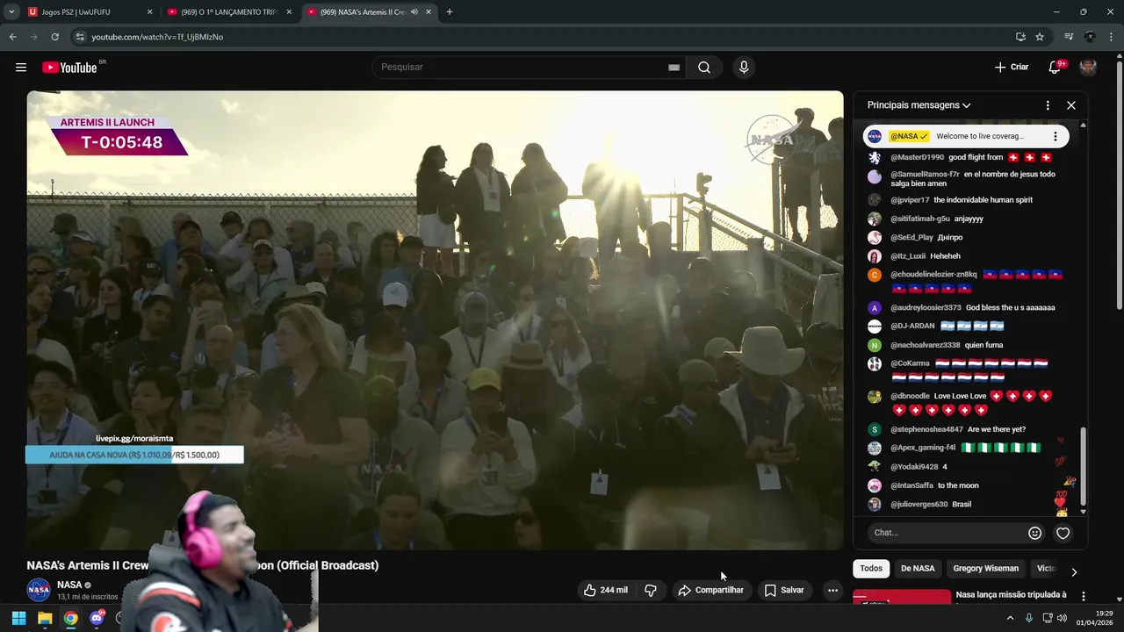Click the search magnifier button
Image resolution: width=1124 pixels, height=632 pixels.
pyautogui.click(x=704, y=68)
